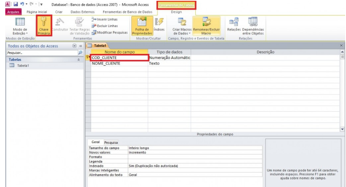The image size is (346, 187).
Task: Click Inserir Linhas button
Action: (x=106, y=20)
